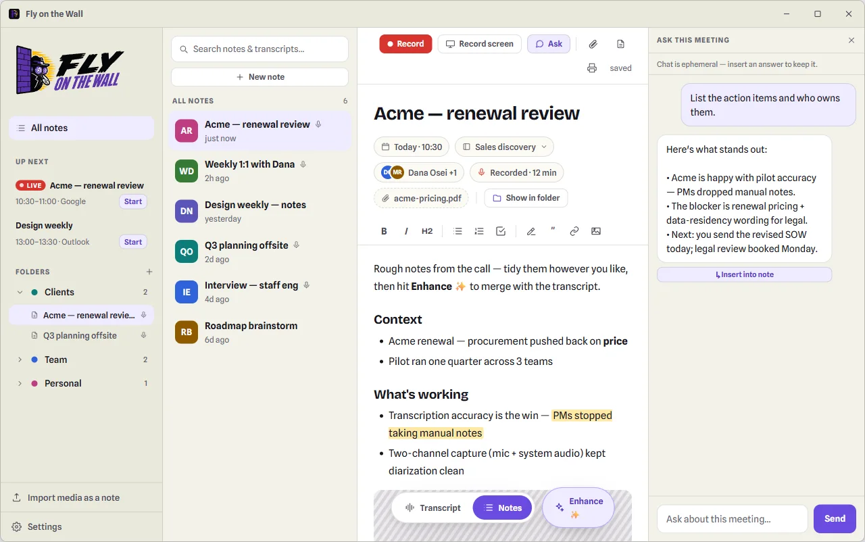Create a note with New note
This screenshot has width=865, height=542.
point(260,77)
